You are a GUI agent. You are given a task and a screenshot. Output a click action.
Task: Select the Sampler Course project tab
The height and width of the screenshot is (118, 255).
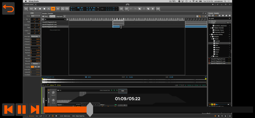(30, 4)
